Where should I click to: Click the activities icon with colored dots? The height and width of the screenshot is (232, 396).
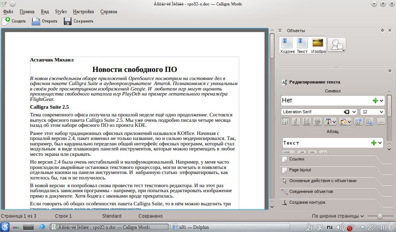click(16, 227)
